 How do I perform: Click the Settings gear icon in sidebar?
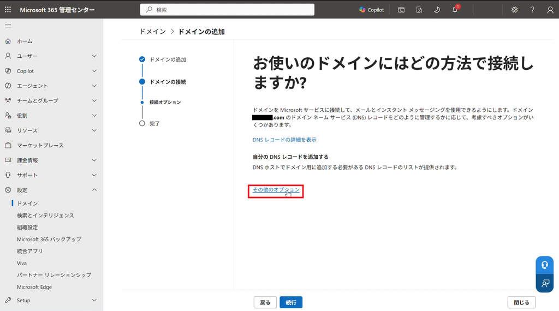[x=8, y=190]
